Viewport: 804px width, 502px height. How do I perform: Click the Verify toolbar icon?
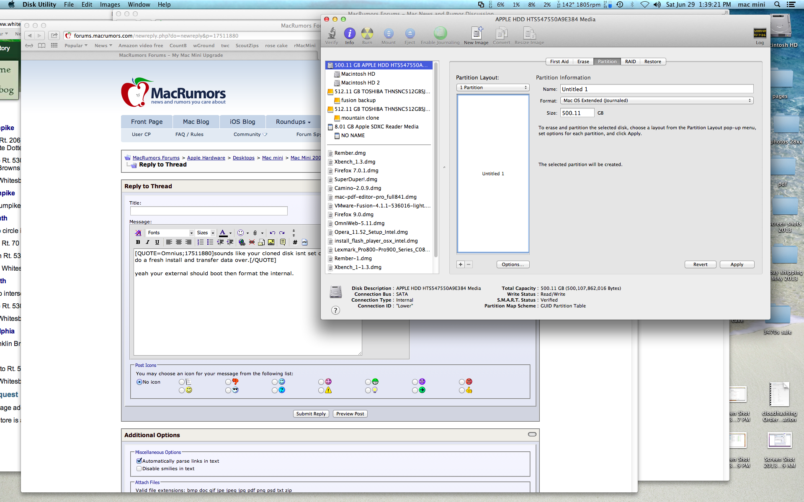332,36
